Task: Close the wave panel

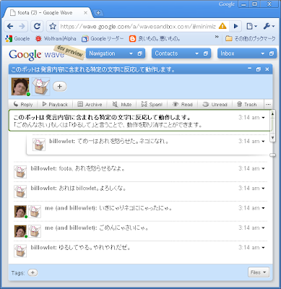Action: [267, 69]
